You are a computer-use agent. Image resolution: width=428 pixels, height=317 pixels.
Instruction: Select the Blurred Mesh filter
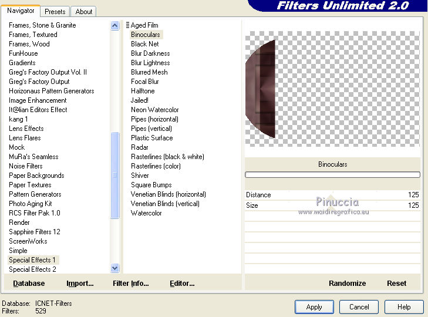149,72
